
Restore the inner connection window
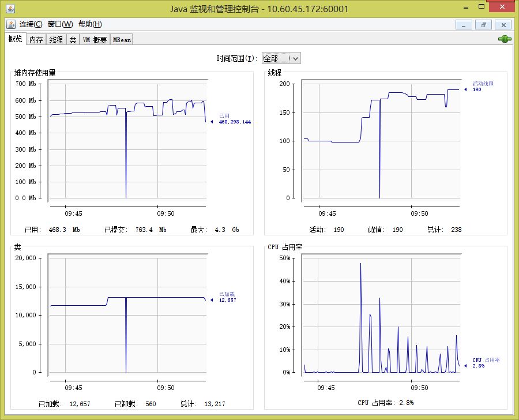pos(484,25)
